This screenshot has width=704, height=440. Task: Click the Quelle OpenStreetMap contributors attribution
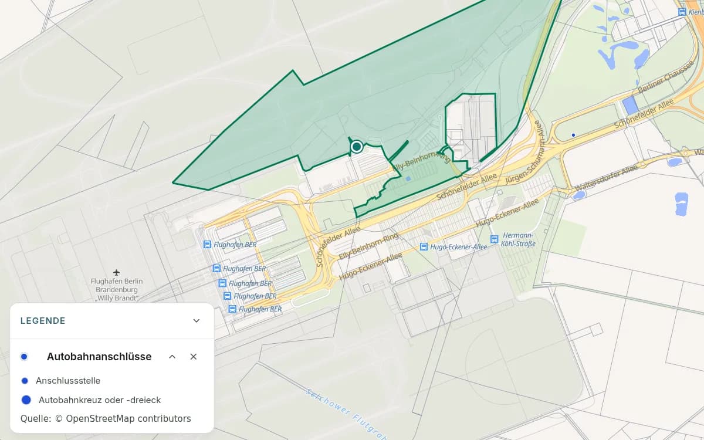(x=106, y=419)
